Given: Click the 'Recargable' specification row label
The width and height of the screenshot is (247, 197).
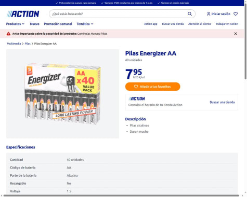Looking at the screenshot, I should (18, 184).
